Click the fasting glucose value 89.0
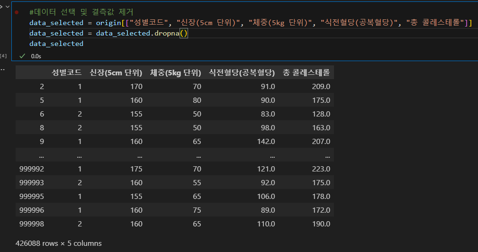 pyautogui.click(x=268, y=210)
